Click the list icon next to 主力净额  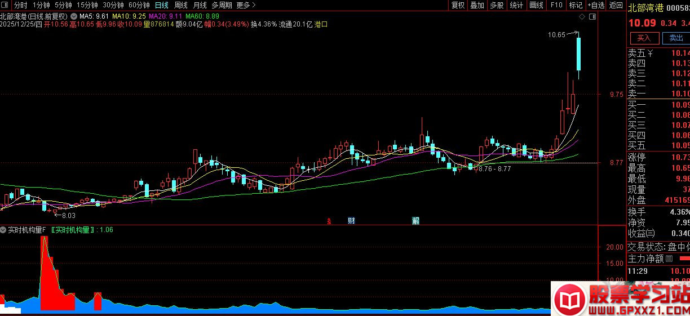coord(669,259)
